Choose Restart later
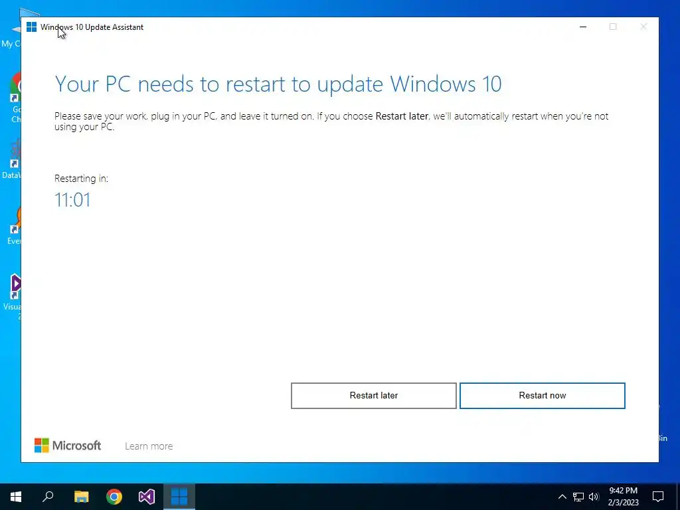This screenshot has width=680, height=510. click(373, 396)
